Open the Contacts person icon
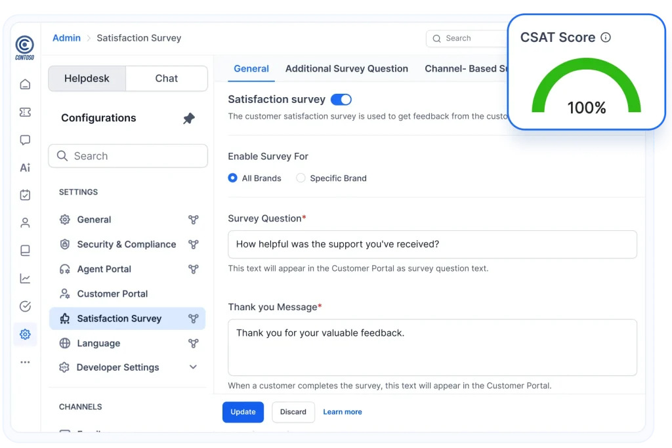This screenshot has height=448, width=672. click(26, 223)
